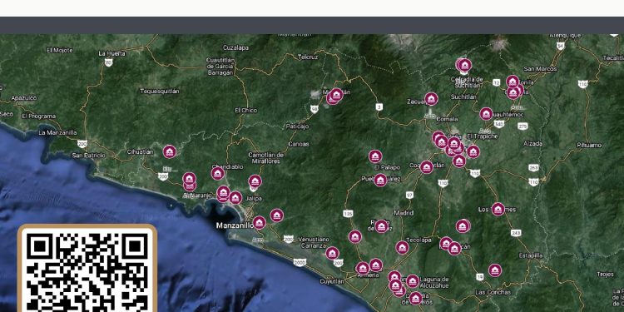Screen dimensions: 624x312
Task: Click the Alzada label
Action: point(532,143)
